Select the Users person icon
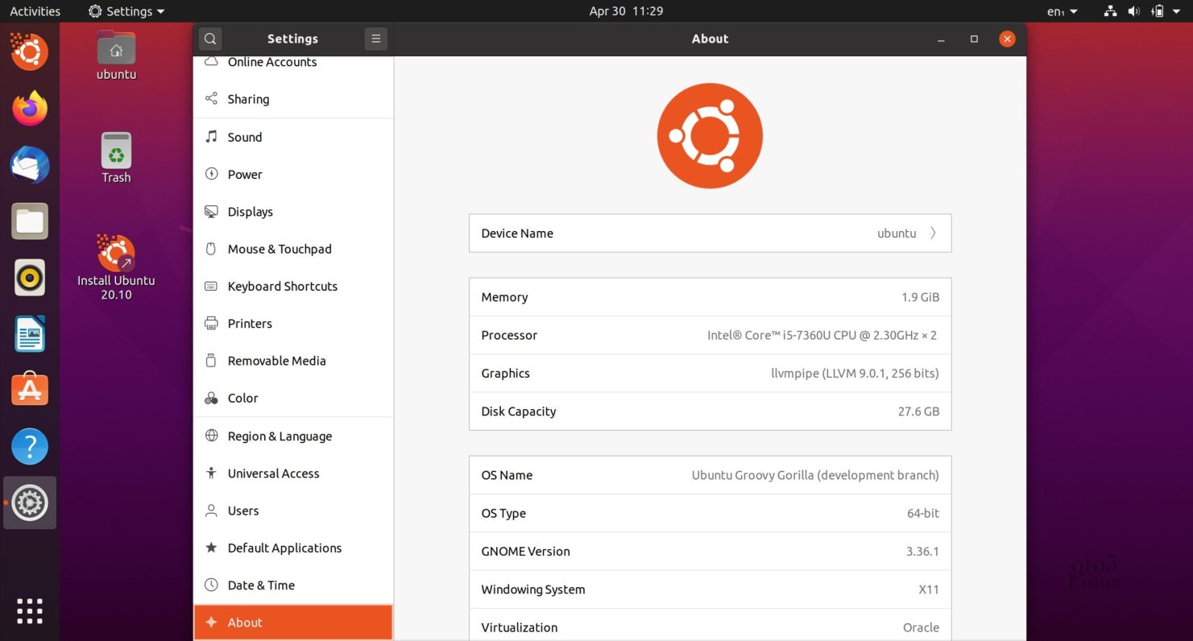Image resolution: width=1193 pixels, height=641 pixels. click(x=211, y=511)
